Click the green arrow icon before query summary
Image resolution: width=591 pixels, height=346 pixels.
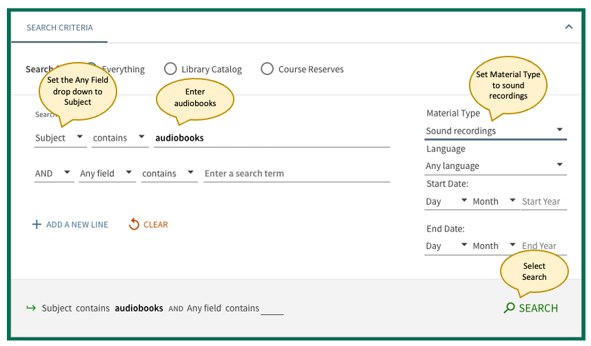[30, 308]
